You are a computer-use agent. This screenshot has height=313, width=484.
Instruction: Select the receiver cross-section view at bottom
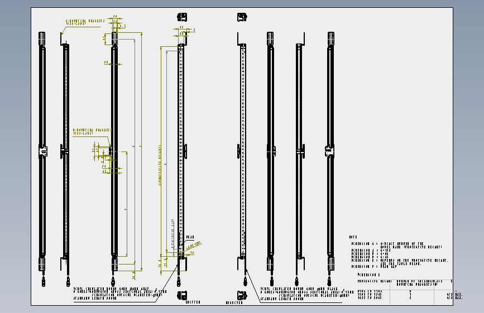(242, 295)
